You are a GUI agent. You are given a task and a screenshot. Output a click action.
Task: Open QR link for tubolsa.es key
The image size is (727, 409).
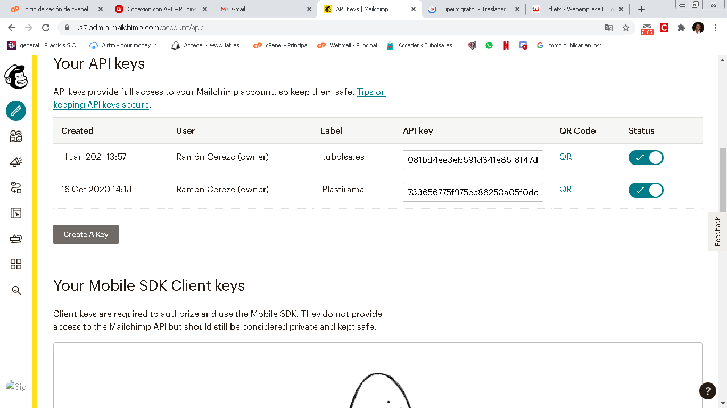565,157
